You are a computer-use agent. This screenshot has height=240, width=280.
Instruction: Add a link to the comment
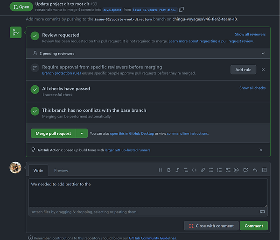(203, 170)
